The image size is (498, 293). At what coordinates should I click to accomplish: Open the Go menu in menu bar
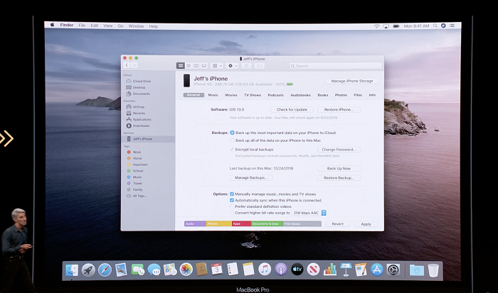pos(120,26)
